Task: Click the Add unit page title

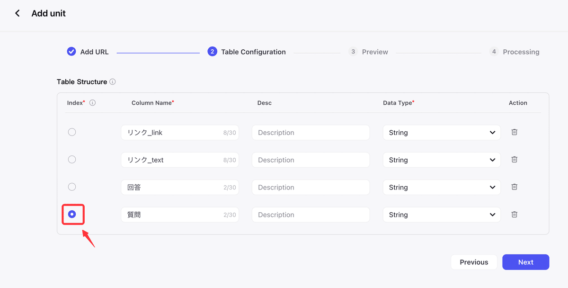Action: click(x=49, y=13)
